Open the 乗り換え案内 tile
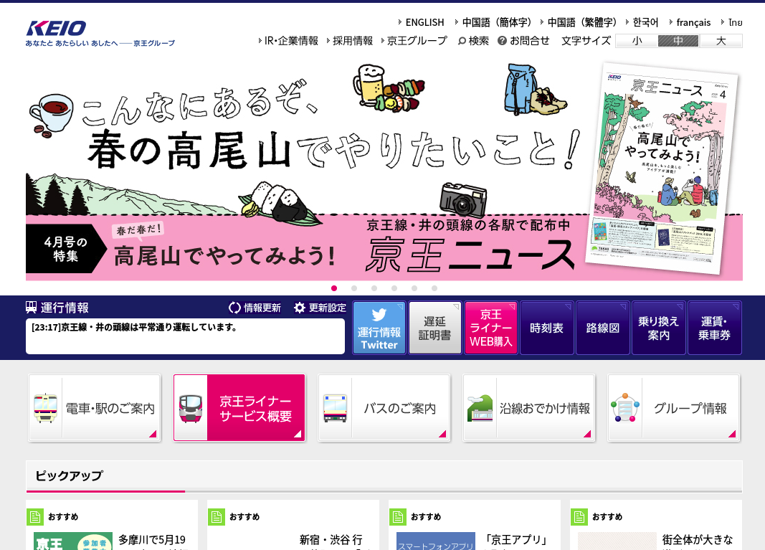This screenshot has height=550, width=765. tap(659, 328)
